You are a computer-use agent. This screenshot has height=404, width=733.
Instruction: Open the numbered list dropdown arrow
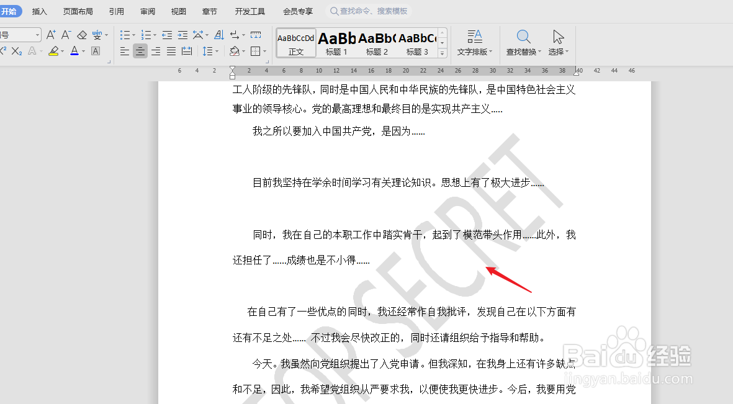click(x=155, y=35)
